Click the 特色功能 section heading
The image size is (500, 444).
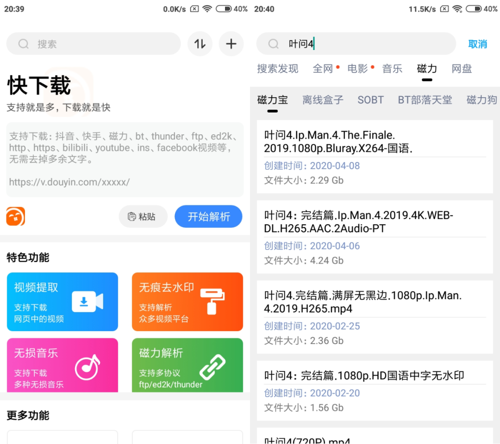pos(28,257)
